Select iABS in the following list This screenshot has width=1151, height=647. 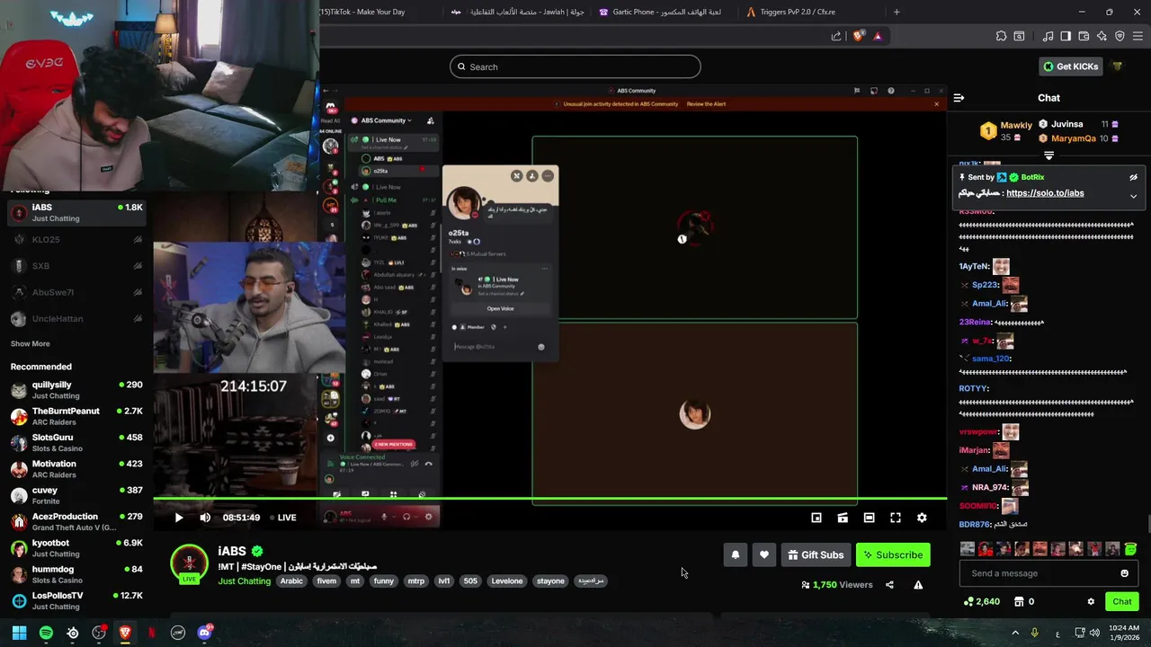76,213
